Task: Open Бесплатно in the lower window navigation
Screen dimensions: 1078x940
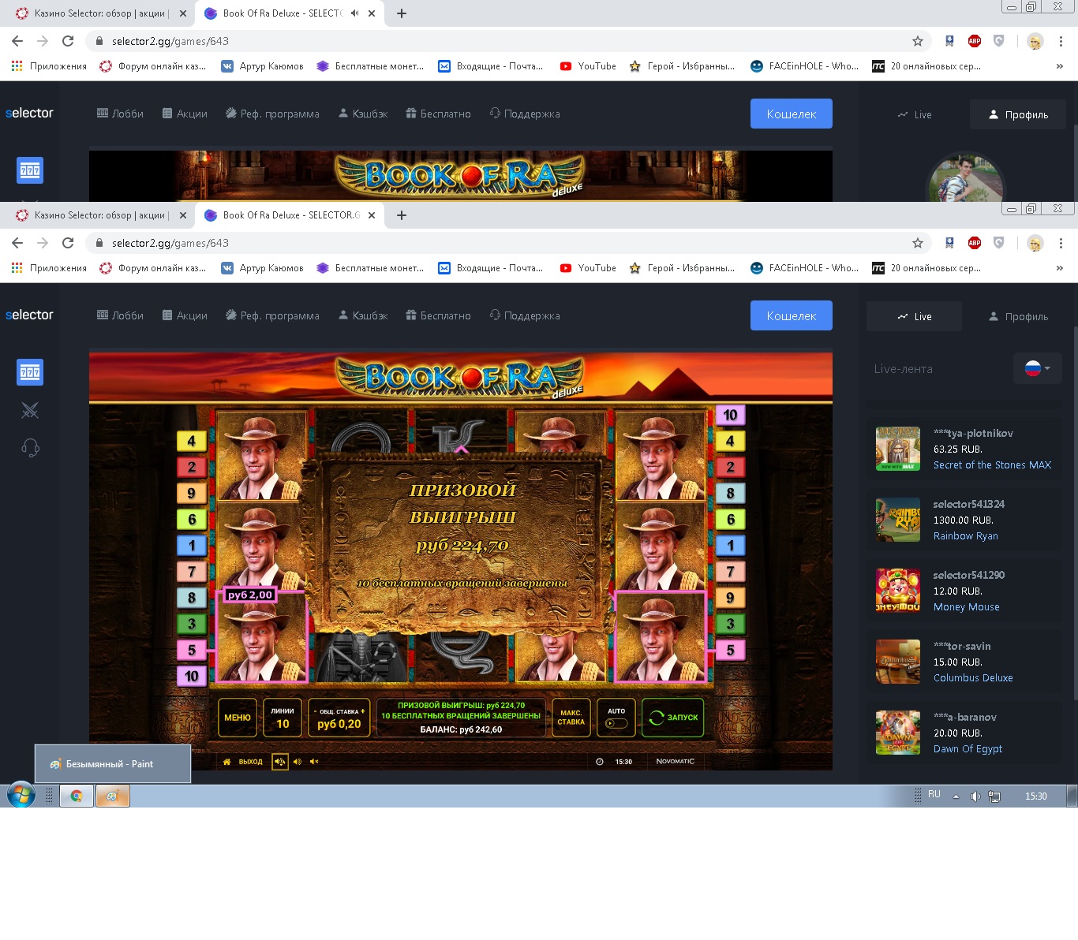Action: click(438, 315)
